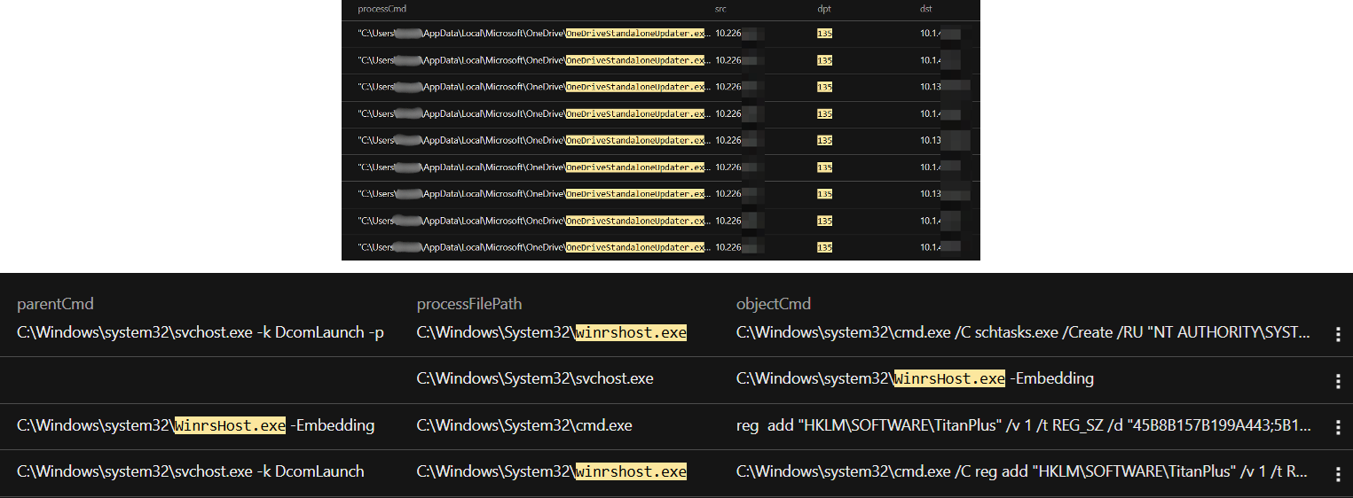Sort by the parentCmd column header
Viewport: 1353px width, 498px height.
(x=55, y=304)
